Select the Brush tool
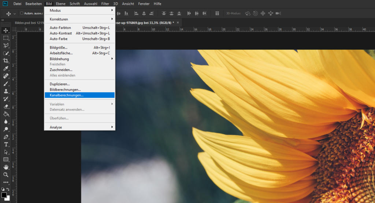The height and width of the screenshot is (203, 375). point(6,84)
